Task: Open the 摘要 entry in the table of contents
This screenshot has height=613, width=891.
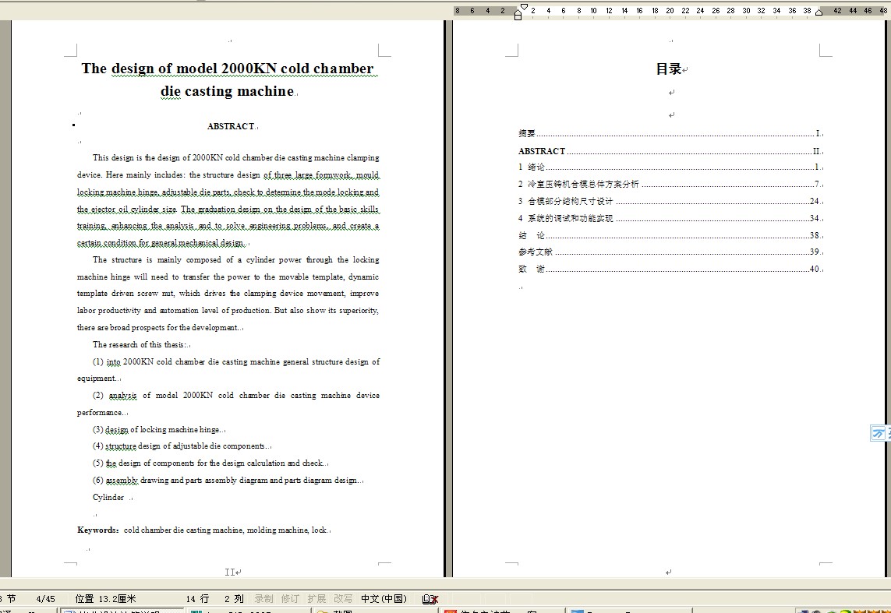Action: (670, 133)
